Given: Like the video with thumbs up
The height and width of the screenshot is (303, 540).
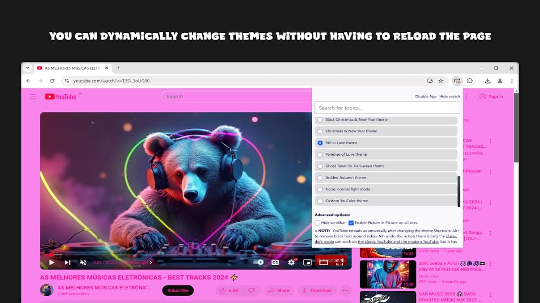Looking at the screenshot, I should pyautogui.click(x=222, y=290).
